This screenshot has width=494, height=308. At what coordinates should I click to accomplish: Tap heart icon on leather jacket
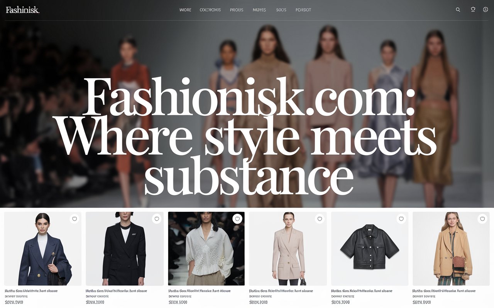401,219
